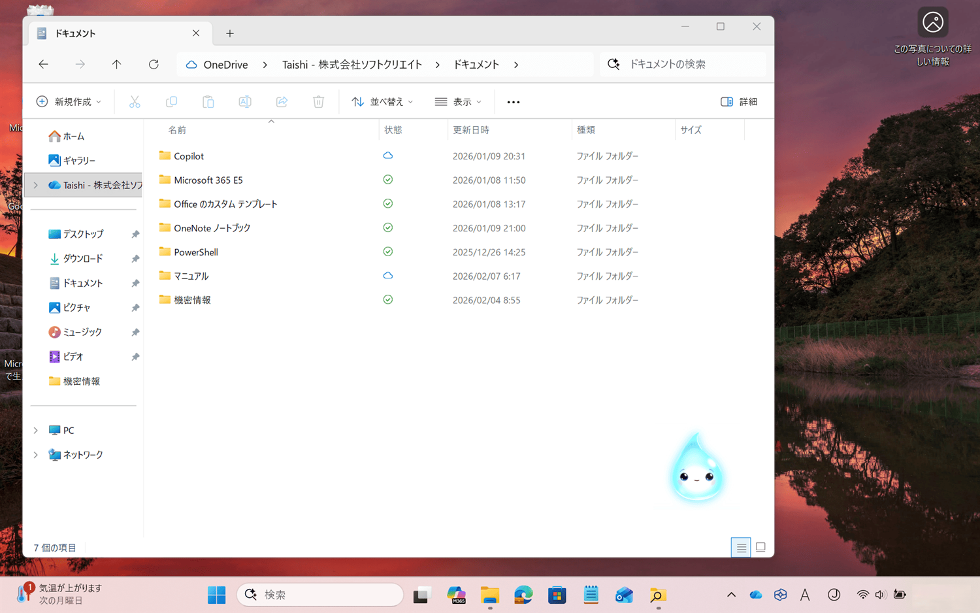Click the Copy icon in toolbar
Image resolution: width=980 pixels, height=613 pixels.
point(171,102)
